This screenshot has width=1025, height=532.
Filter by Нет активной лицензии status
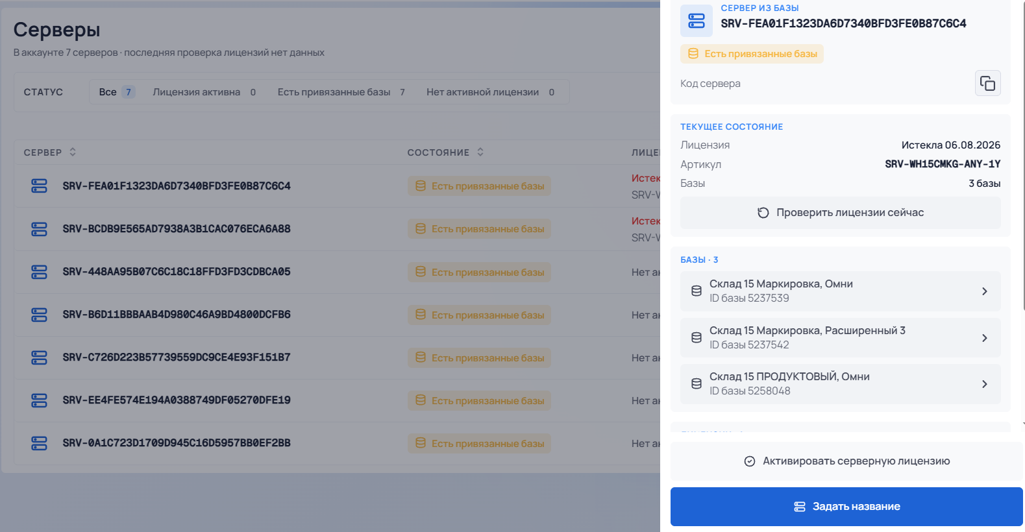point(491,92)
